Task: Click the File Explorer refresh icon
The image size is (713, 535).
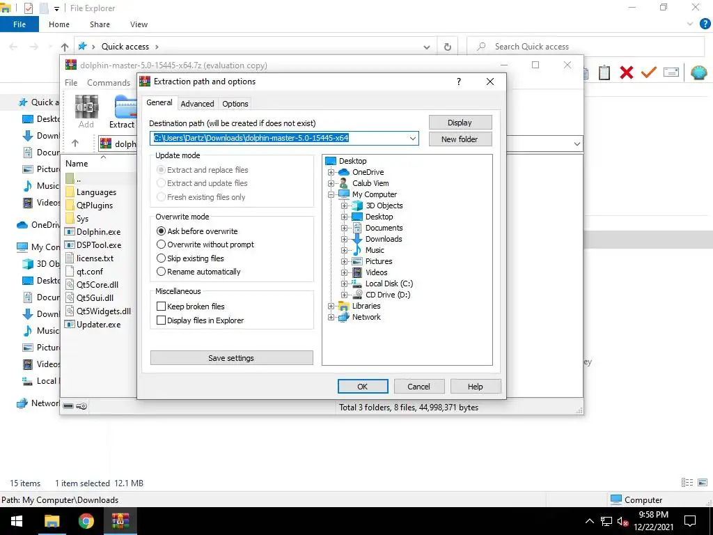Action: [x=448, y=47]
